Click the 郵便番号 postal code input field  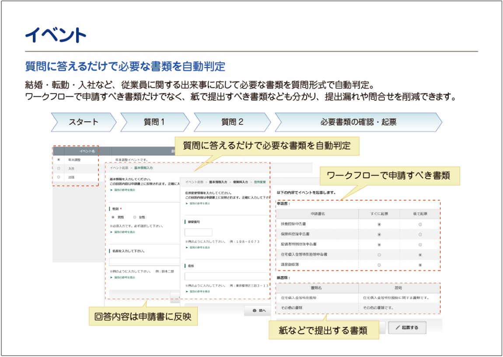(198, 233)
